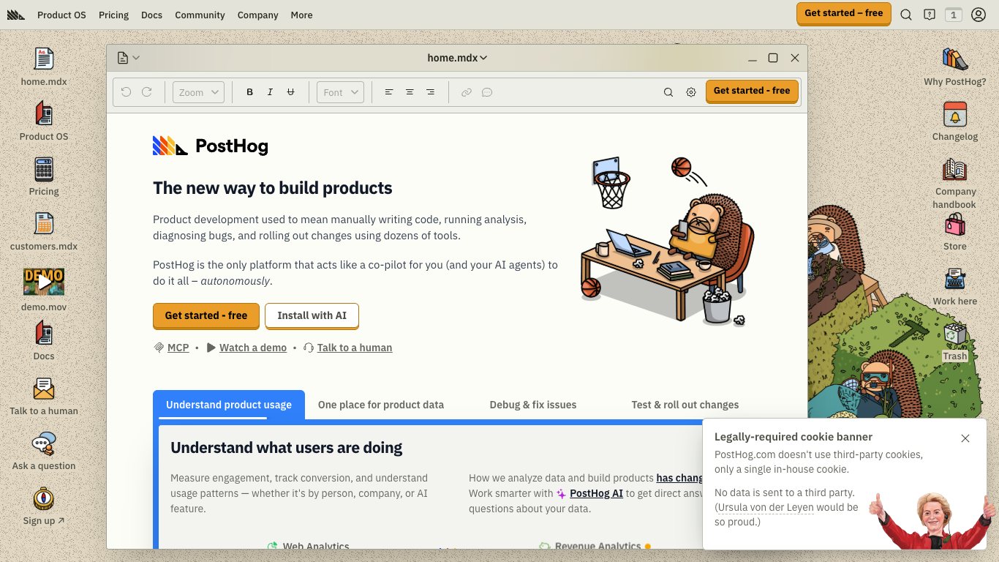The height and width of the screenshot is (562, 999).
Task: Open the Changelog desktop icon
Action: pos(954,121)
